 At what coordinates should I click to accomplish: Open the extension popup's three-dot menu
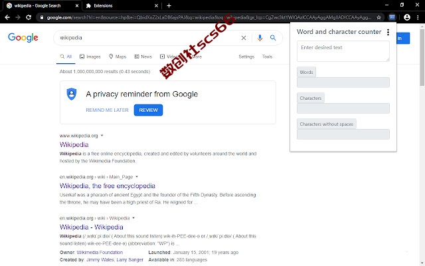(x=388, y=32)
